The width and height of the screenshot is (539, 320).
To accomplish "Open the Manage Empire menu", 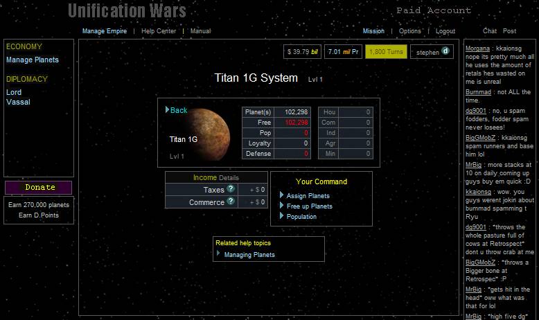I will (104, 31).
